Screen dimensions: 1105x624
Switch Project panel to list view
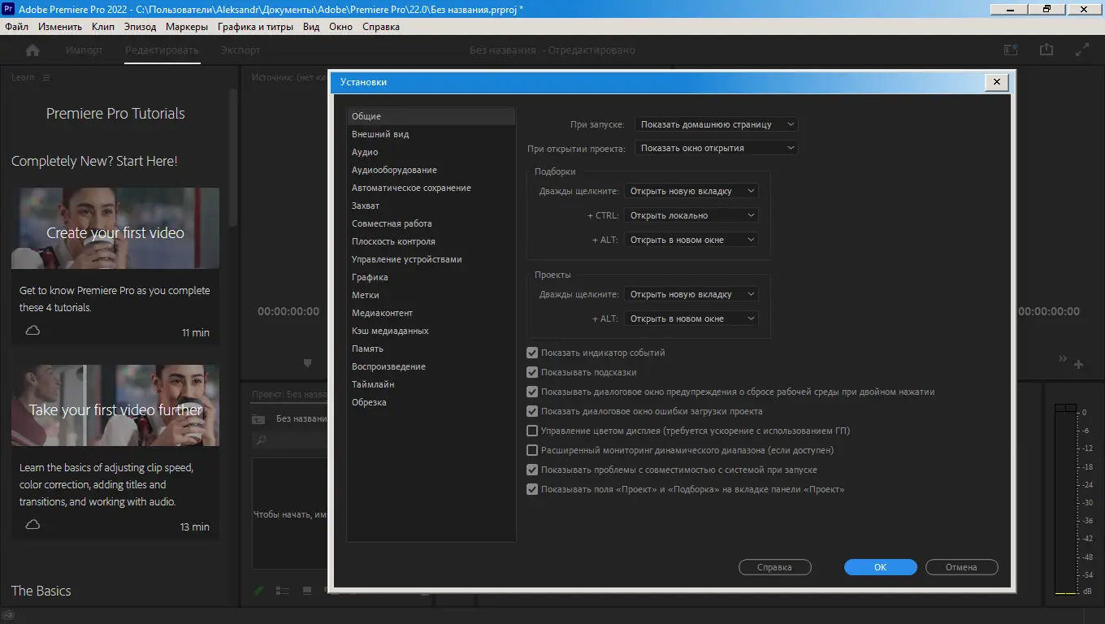(x=283, y=591)
